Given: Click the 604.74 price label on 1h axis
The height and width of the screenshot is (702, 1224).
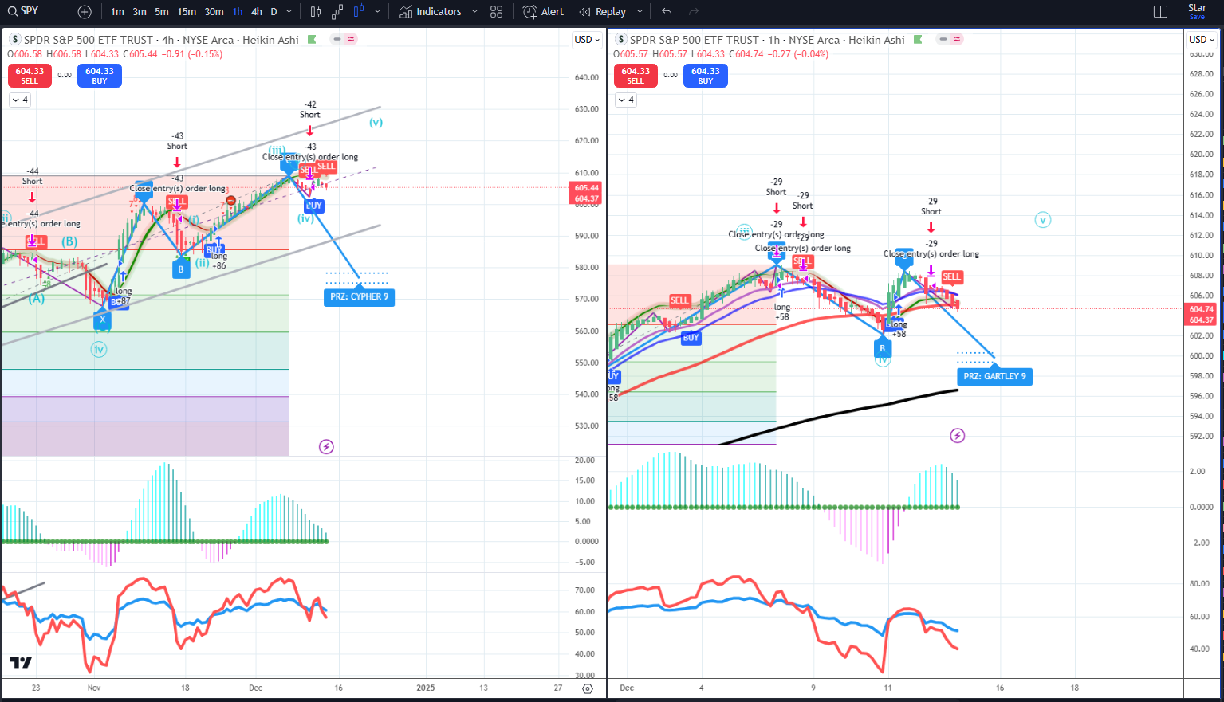Looking at the screenshot, I should [x=1201, y=309].
